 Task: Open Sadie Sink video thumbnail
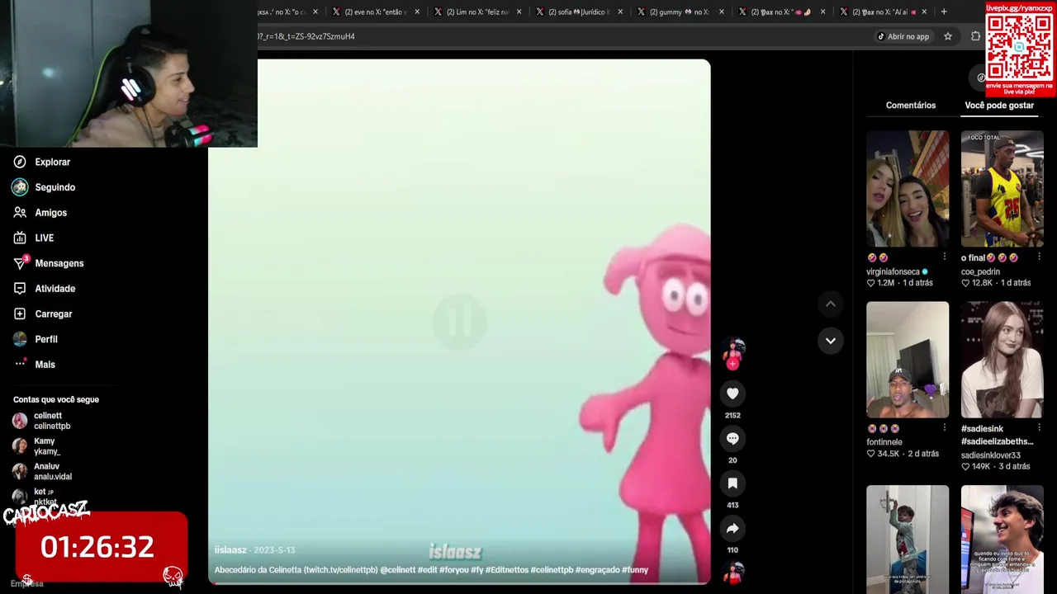[1002, 360]
